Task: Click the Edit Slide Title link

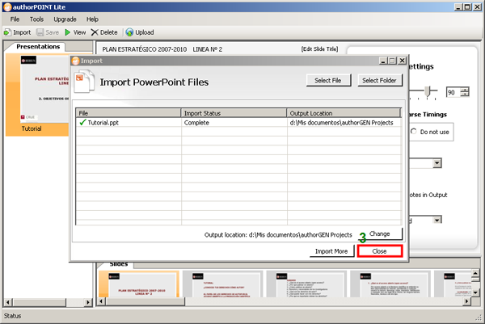Action: tap(319, 49)
